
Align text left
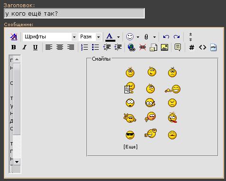pos(49,47)
